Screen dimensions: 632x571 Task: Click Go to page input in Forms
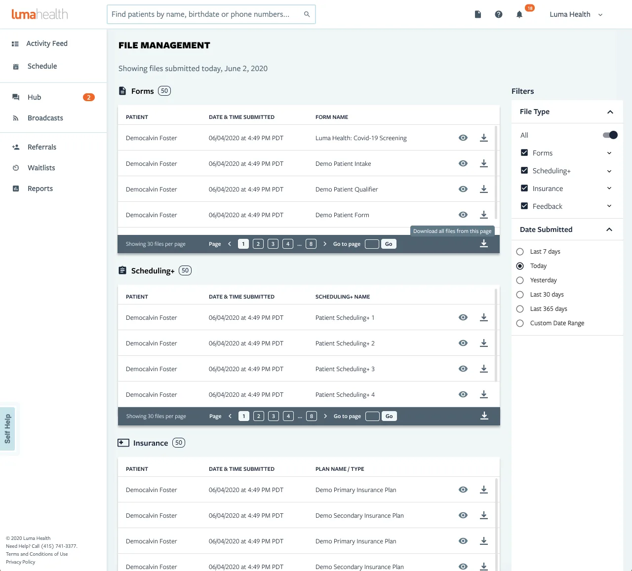372,244
